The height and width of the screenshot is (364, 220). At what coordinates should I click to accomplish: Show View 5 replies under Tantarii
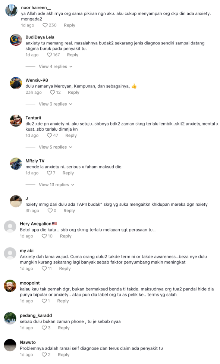tap(56, 147)
